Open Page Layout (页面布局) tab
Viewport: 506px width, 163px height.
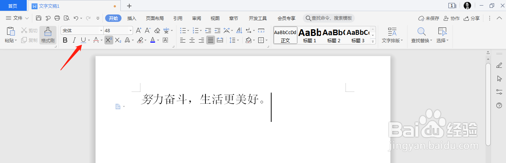pyautogui.click(x=155, y=18)
